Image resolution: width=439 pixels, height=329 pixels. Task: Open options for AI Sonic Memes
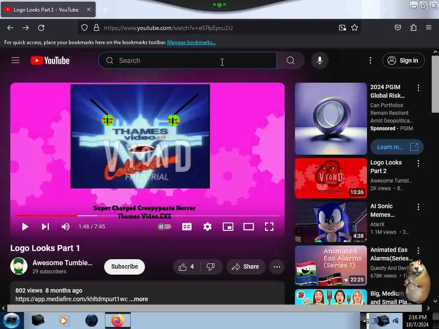(x=418, y=207)
